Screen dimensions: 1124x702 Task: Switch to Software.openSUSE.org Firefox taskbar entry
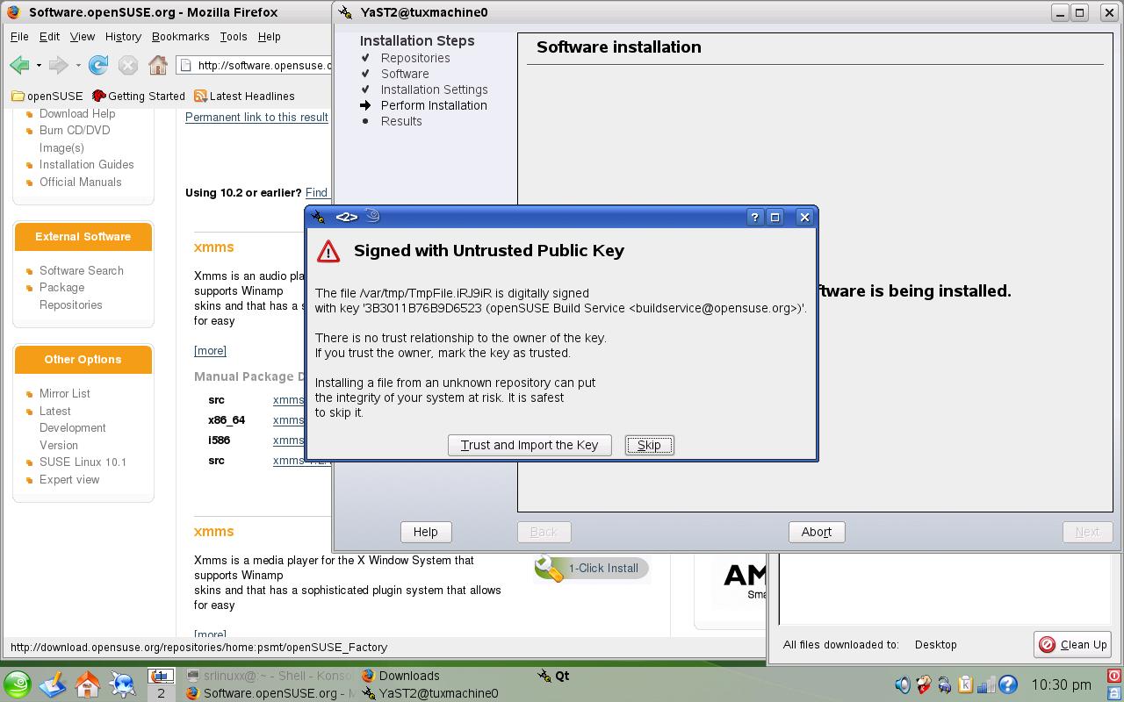tap(270, 693)
